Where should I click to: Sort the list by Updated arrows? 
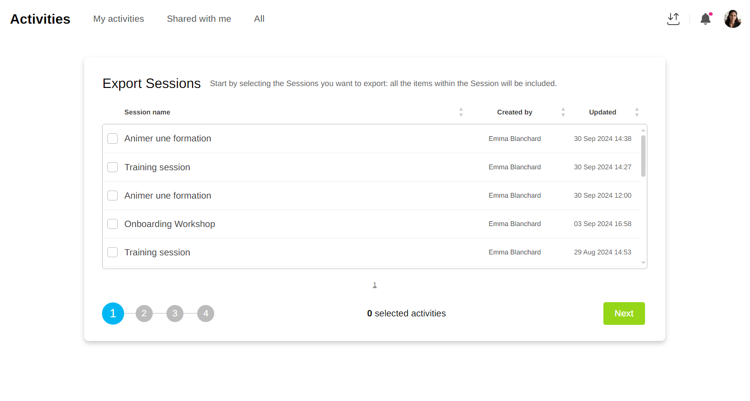(637, 112)
